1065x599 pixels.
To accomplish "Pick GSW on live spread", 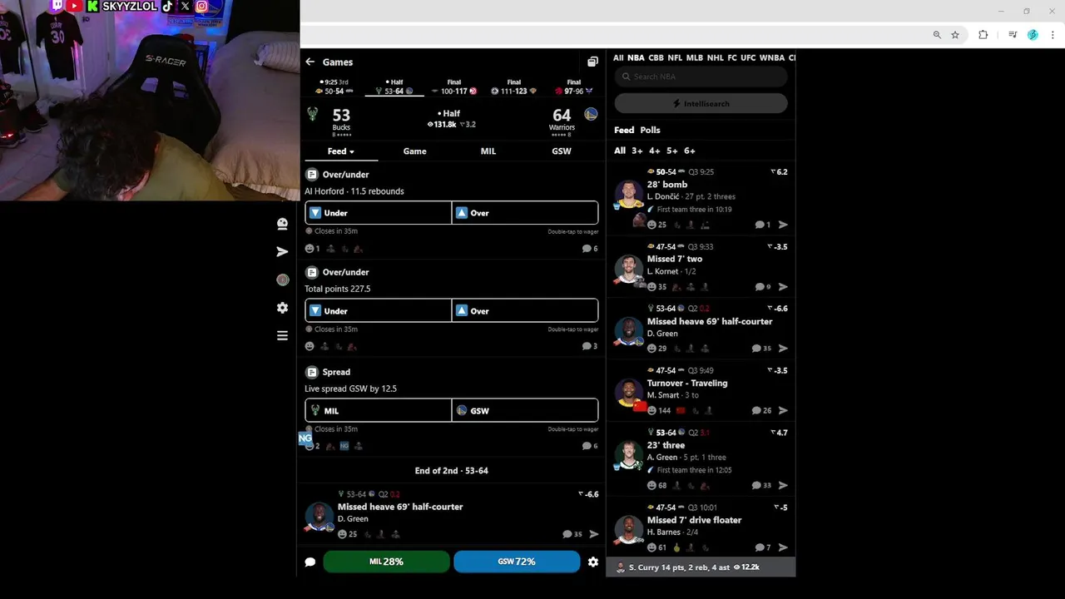I will click(525, 411).
